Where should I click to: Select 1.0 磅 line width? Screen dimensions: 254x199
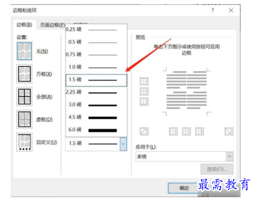(x=96, y=67)
